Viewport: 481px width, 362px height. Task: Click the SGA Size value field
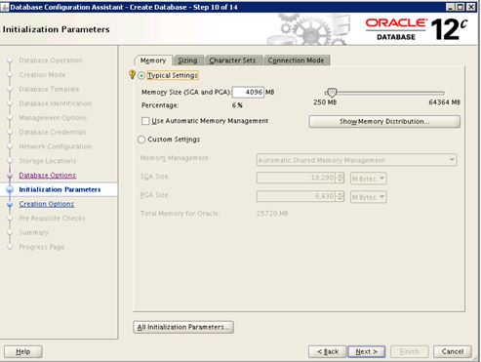[297, 178]
